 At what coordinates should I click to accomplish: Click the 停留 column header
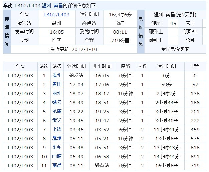coord(125,66)
